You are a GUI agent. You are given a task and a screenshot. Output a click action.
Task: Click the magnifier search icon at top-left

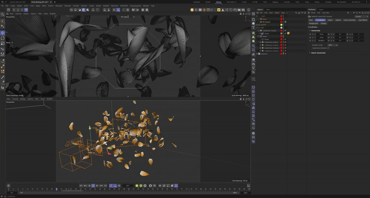point(3,14)
